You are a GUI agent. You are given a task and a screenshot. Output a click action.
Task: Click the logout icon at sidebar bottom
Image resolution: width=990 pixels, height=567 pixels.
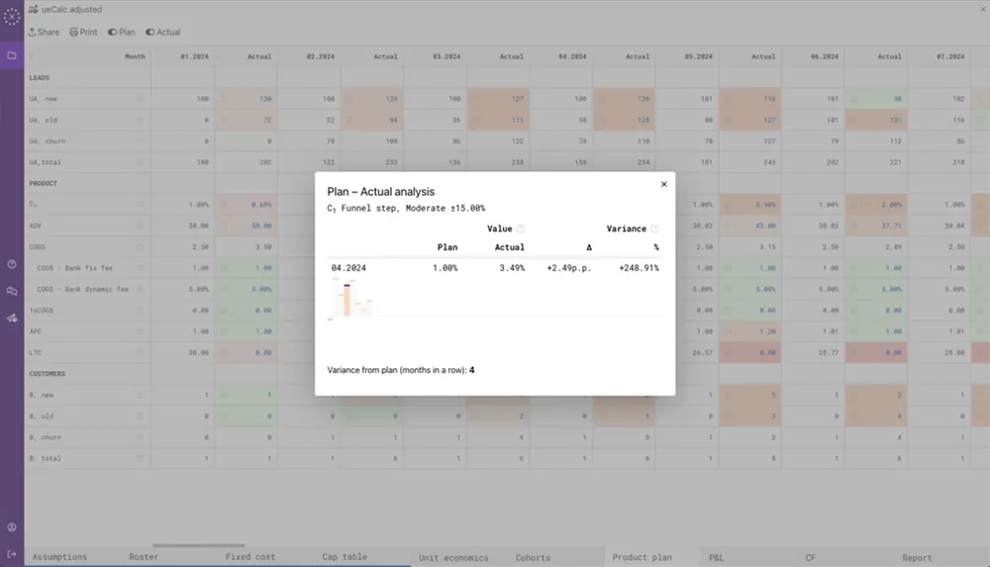pos(12,554)
